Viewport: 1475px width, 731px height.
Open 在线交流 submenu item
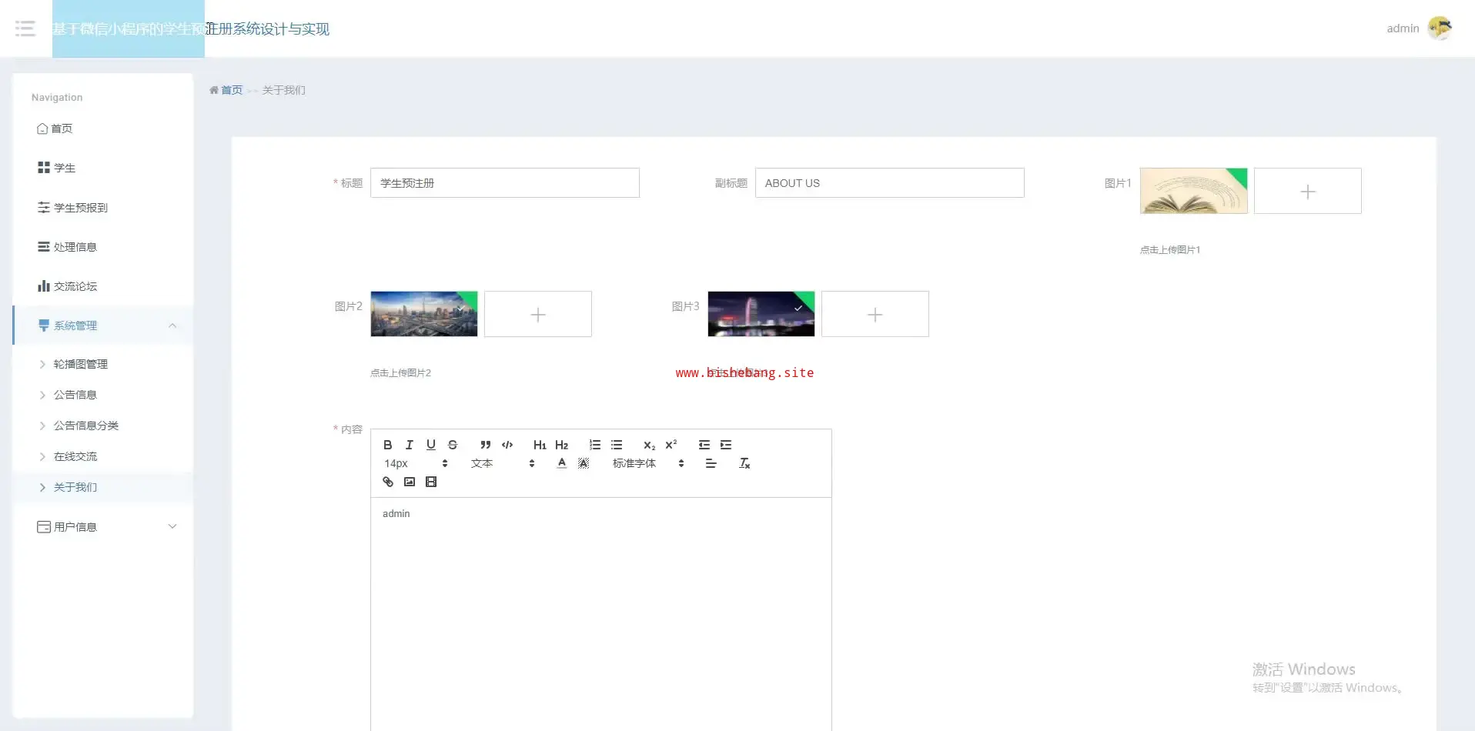pyautogui.click(x=103, y=456)
